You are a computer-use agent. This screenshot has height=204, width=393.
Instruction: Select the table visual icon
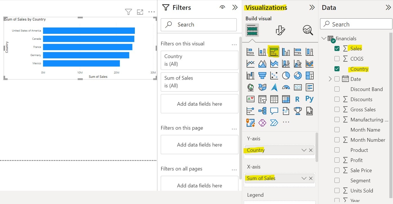pos(274,99)
